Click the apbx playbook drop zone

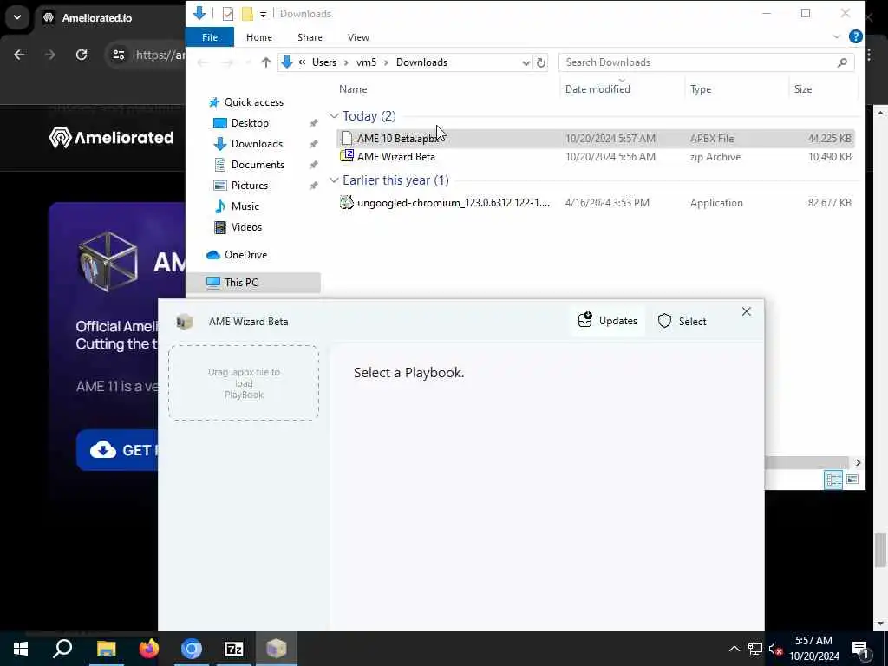click(x=244, y=382)
